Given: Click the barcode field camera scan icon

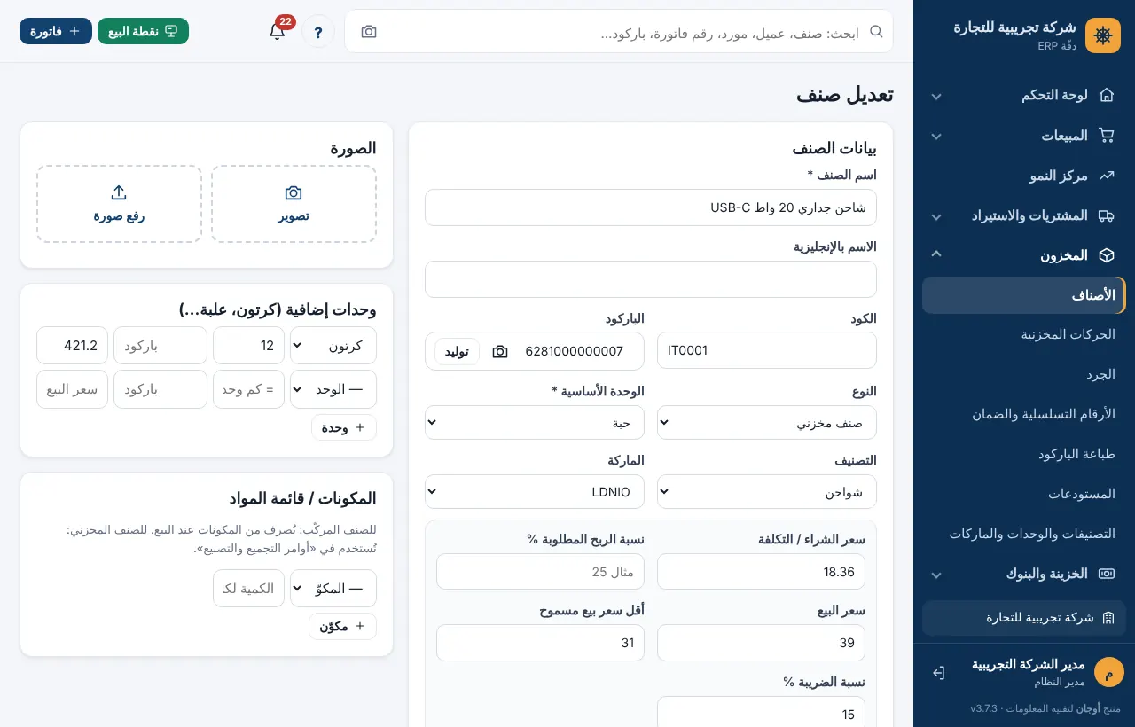Looking at the screenshot, I should (500, 351).
